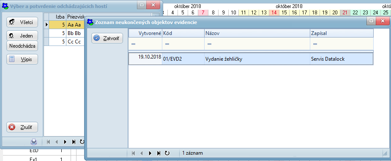Screen dimensions: 391x161
Task: Sort by Zapísal column header
Action: pos(342,33)
